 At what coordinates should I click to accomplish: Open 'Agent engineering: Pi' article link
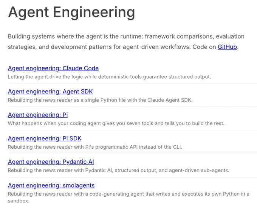tap(38, 115)
